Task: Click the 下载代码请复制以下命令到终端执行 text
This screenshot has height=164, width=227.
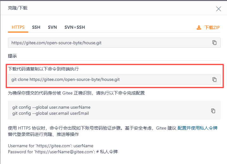Action: (x=43, y=69)
